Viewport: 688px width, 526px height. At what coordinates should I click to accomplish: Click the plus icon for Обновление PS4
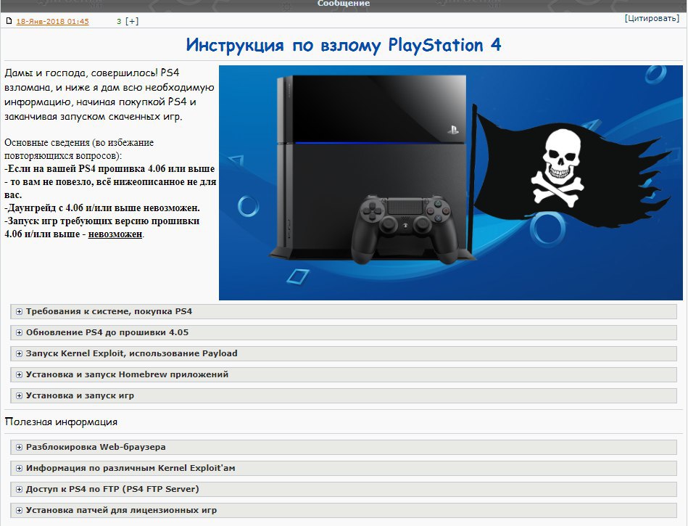tap(19, 333)
